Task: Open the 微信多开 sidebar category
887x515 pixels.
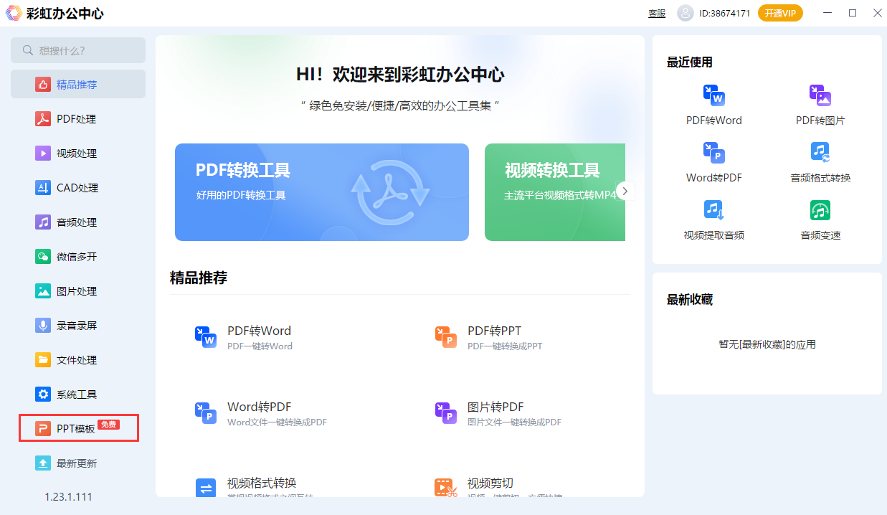Action: click(x=78, y=257)
